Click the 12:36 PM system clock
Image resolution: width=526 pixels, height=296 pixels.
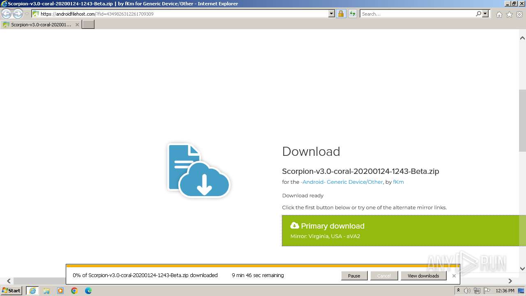tap(505, 291)
